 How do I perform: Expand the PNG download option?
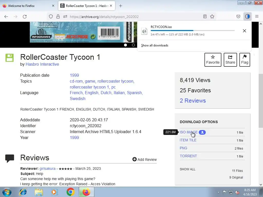[x=183, y=148]
